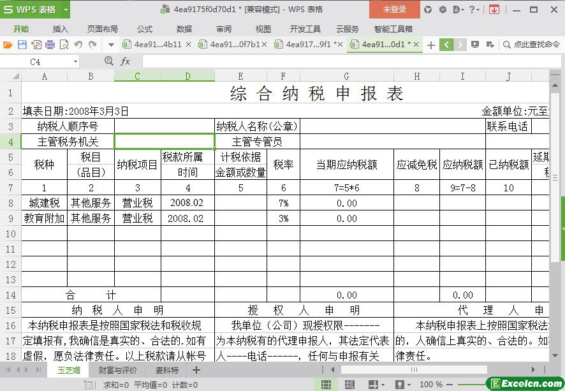Image resolution: width=565 pixels, height=391 pixels.
Task: Open the 插入 ribbon tab
Action: pos(60,29)
